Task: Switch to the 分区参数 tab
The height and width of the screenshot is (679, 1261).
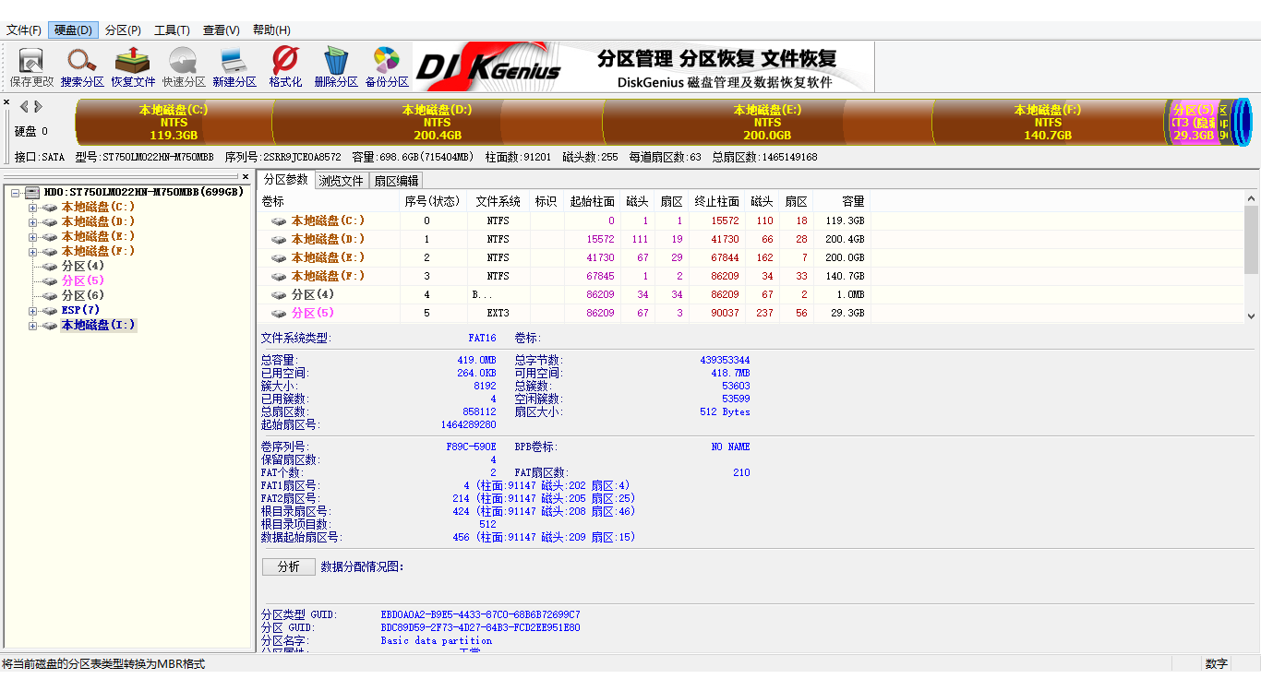Action: (285, 180)
